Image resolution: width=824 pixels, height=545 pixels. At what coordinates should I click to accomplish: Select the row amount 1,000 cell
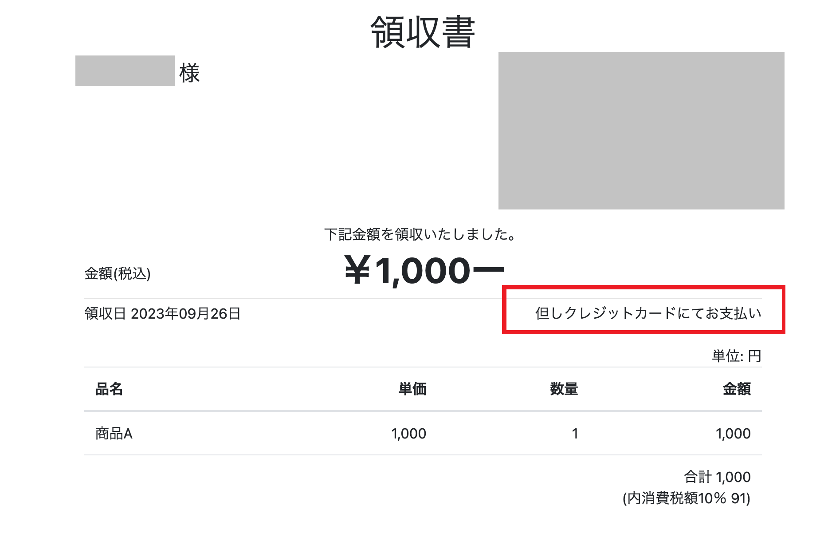point(733,434)
